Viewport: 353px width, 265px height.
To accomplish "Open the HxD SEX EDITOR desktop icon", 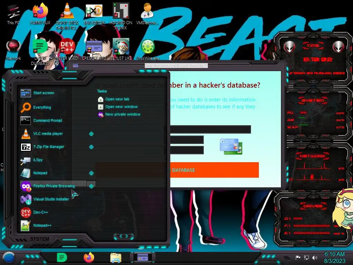I will point(94,14).
